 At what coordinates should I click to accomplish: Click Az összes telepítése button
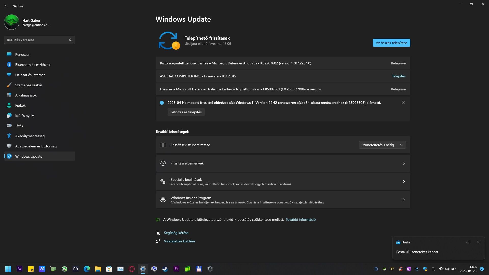[x=391, y=43]
